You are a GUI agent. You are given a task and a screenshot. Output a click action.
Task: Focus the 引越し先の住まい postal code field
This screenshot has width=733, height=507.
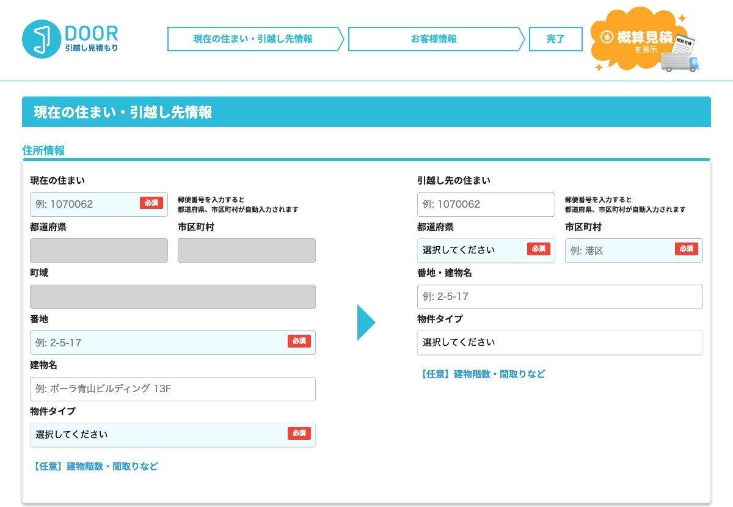click(x=486, y=204)
